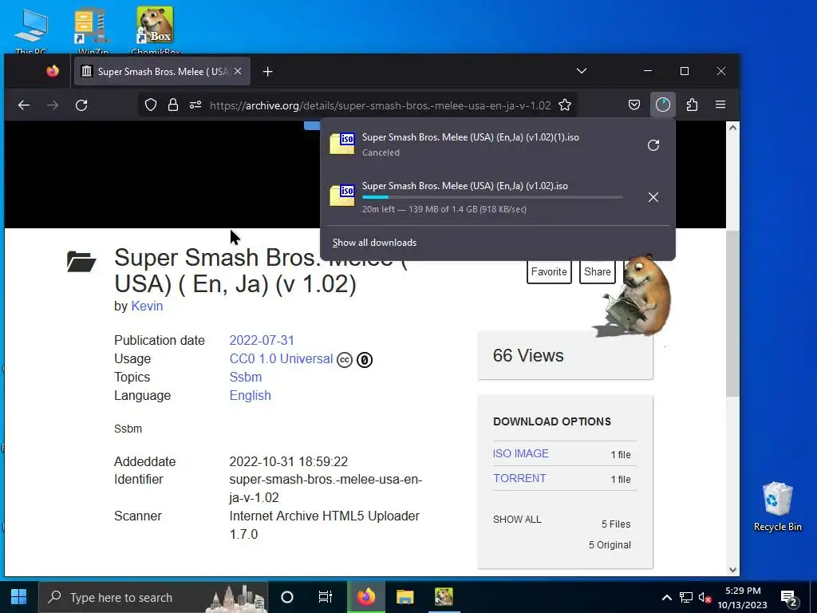817x613 pixels.
Task: Show hidden system tray icons
Action: [x=666, y=597]
